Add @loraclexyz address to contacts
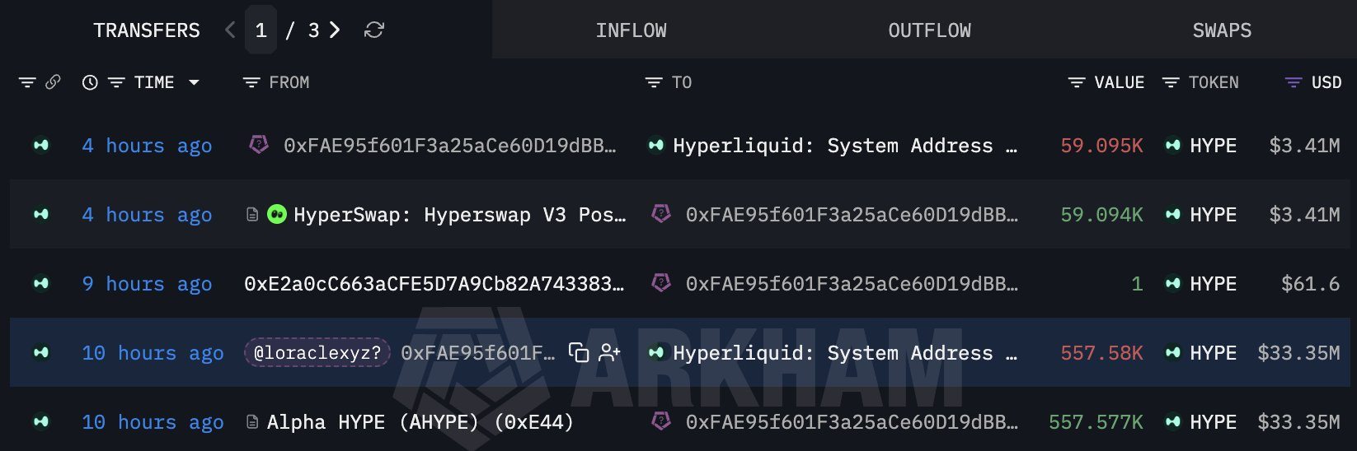1357x451 pixels. [x=610, y=353]
